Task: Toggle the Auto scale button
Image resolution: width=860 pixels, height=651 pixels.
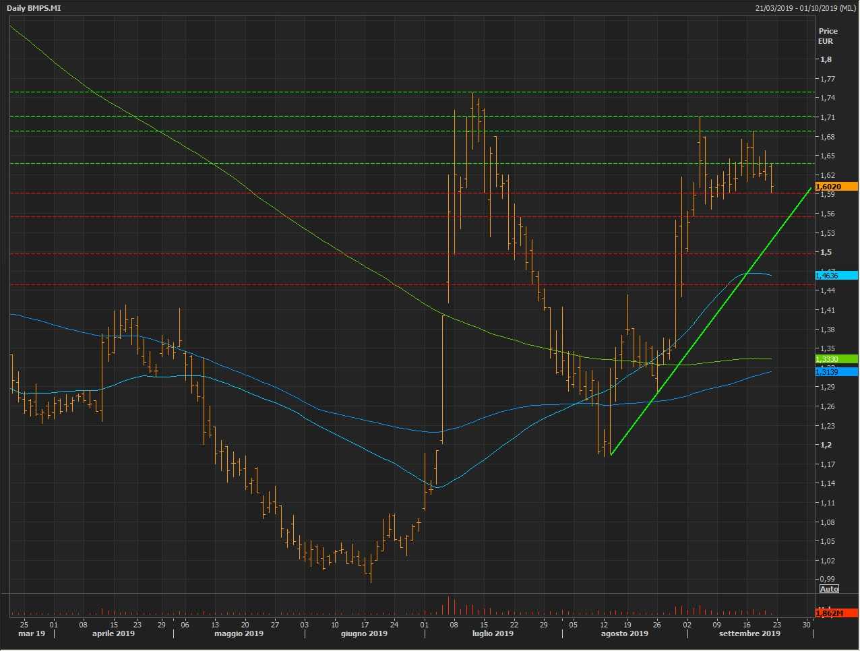Action: (829, 589)
